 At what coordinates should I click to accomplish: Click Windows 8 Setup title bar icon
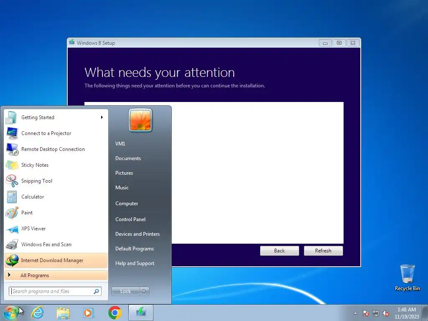[x=72, y=43]
